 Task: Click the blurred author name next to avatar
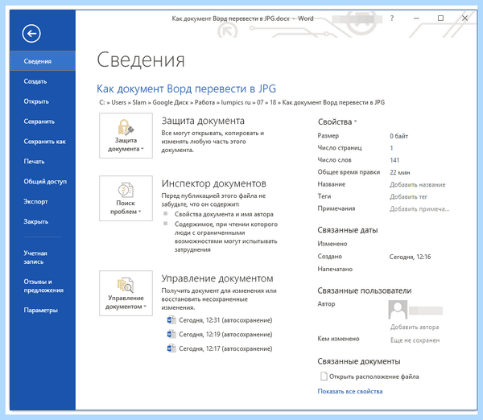[426, 311]
